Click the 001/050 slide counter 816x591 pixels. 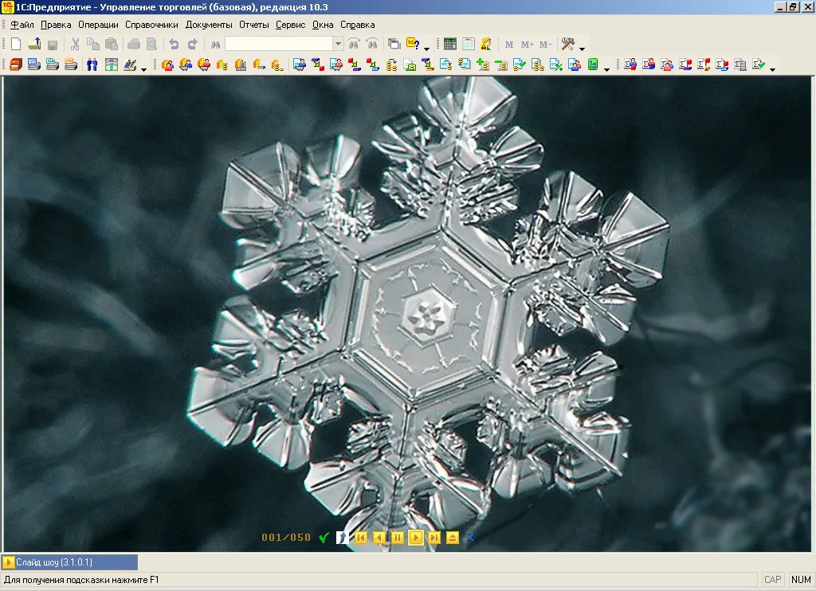point(286,538)
